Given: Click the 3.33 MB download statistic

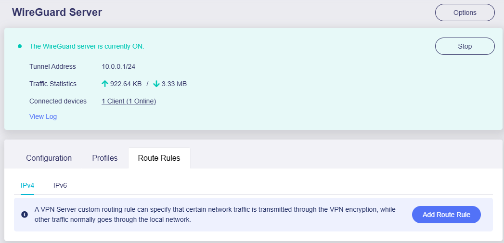Looking at the screenshot, I should point(174,84).
